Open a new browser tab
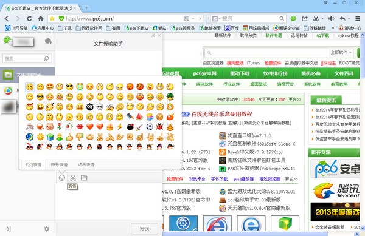 [86, 8]
